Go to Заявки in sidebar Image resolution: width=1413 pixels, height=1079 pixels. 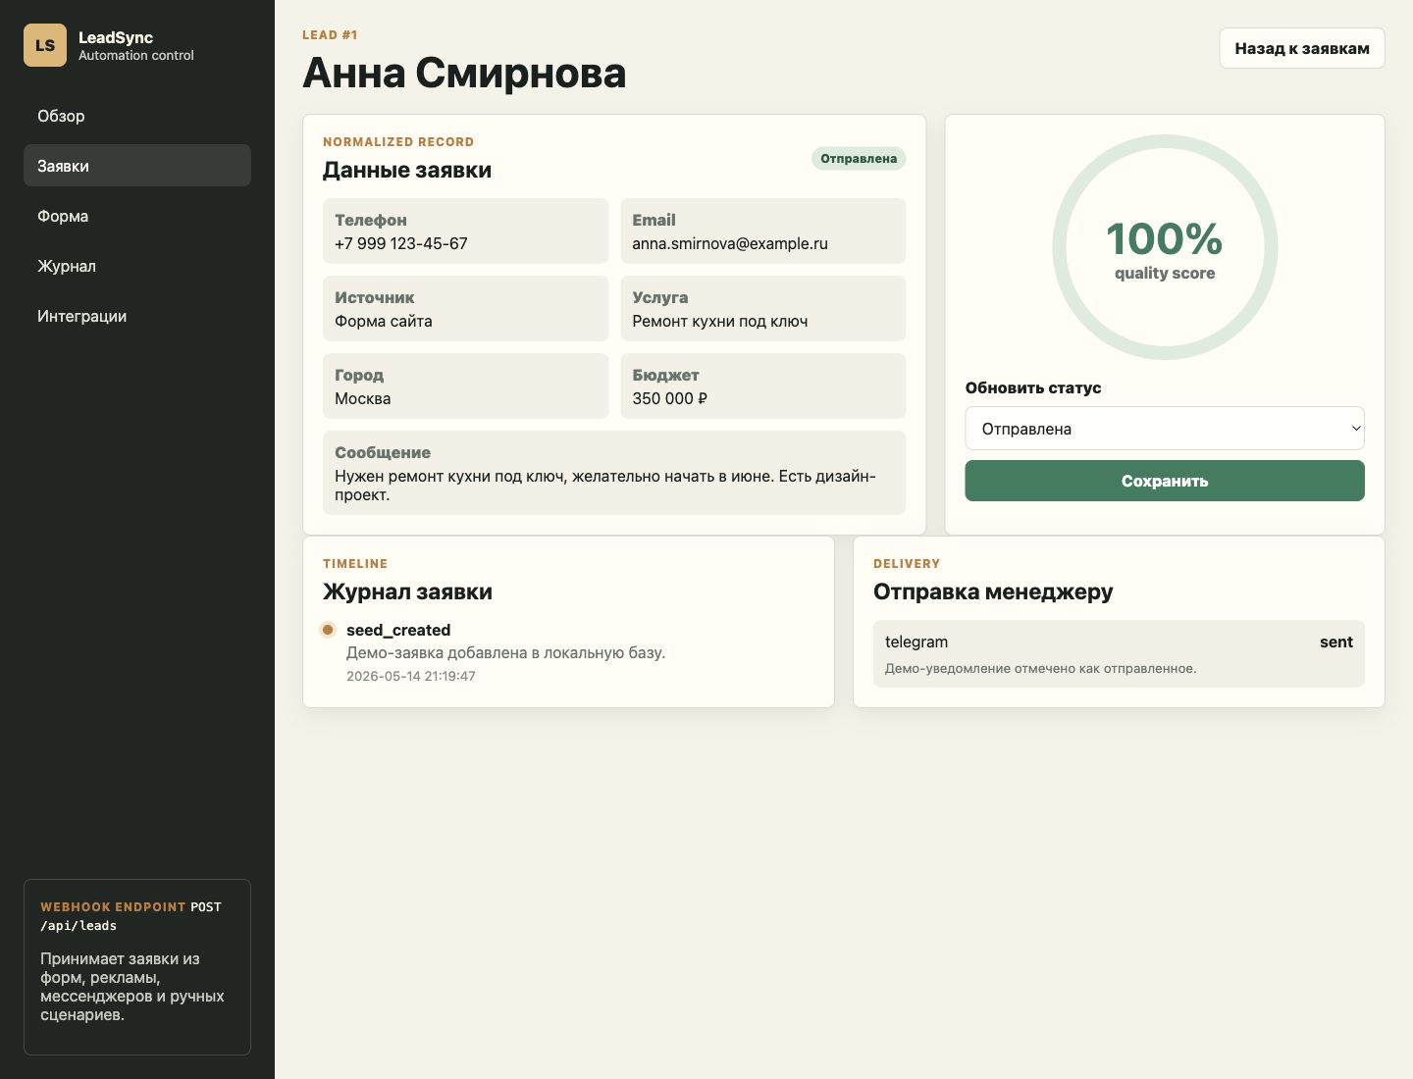pyautogui.click(x=137, y=166)
